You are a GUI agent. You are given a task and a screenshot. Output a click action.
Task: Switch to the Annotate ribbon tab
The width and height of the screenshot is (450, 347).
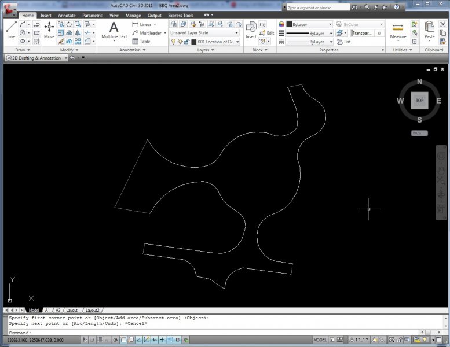tap(67, 16)
